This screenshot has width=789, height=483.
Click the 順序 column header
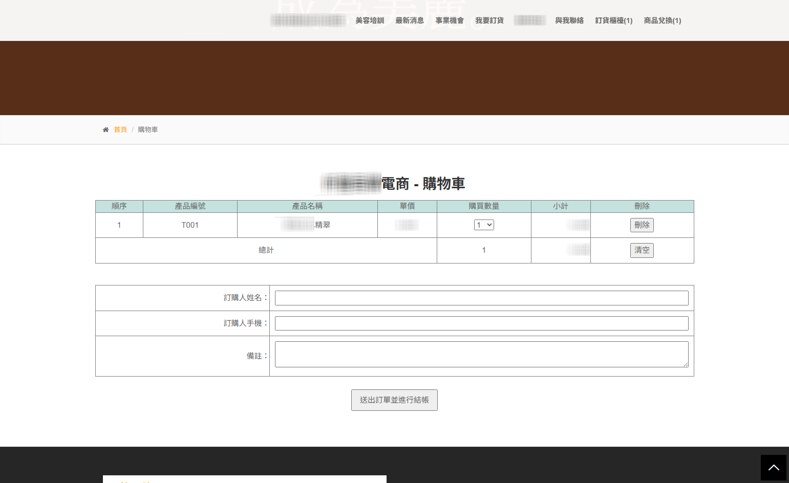click(x=119, y=206)
